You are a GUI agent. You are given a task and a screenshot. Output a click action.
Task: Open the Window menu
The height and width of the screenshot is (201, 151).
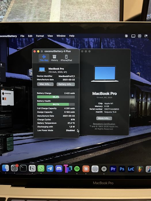click(61, 36)
